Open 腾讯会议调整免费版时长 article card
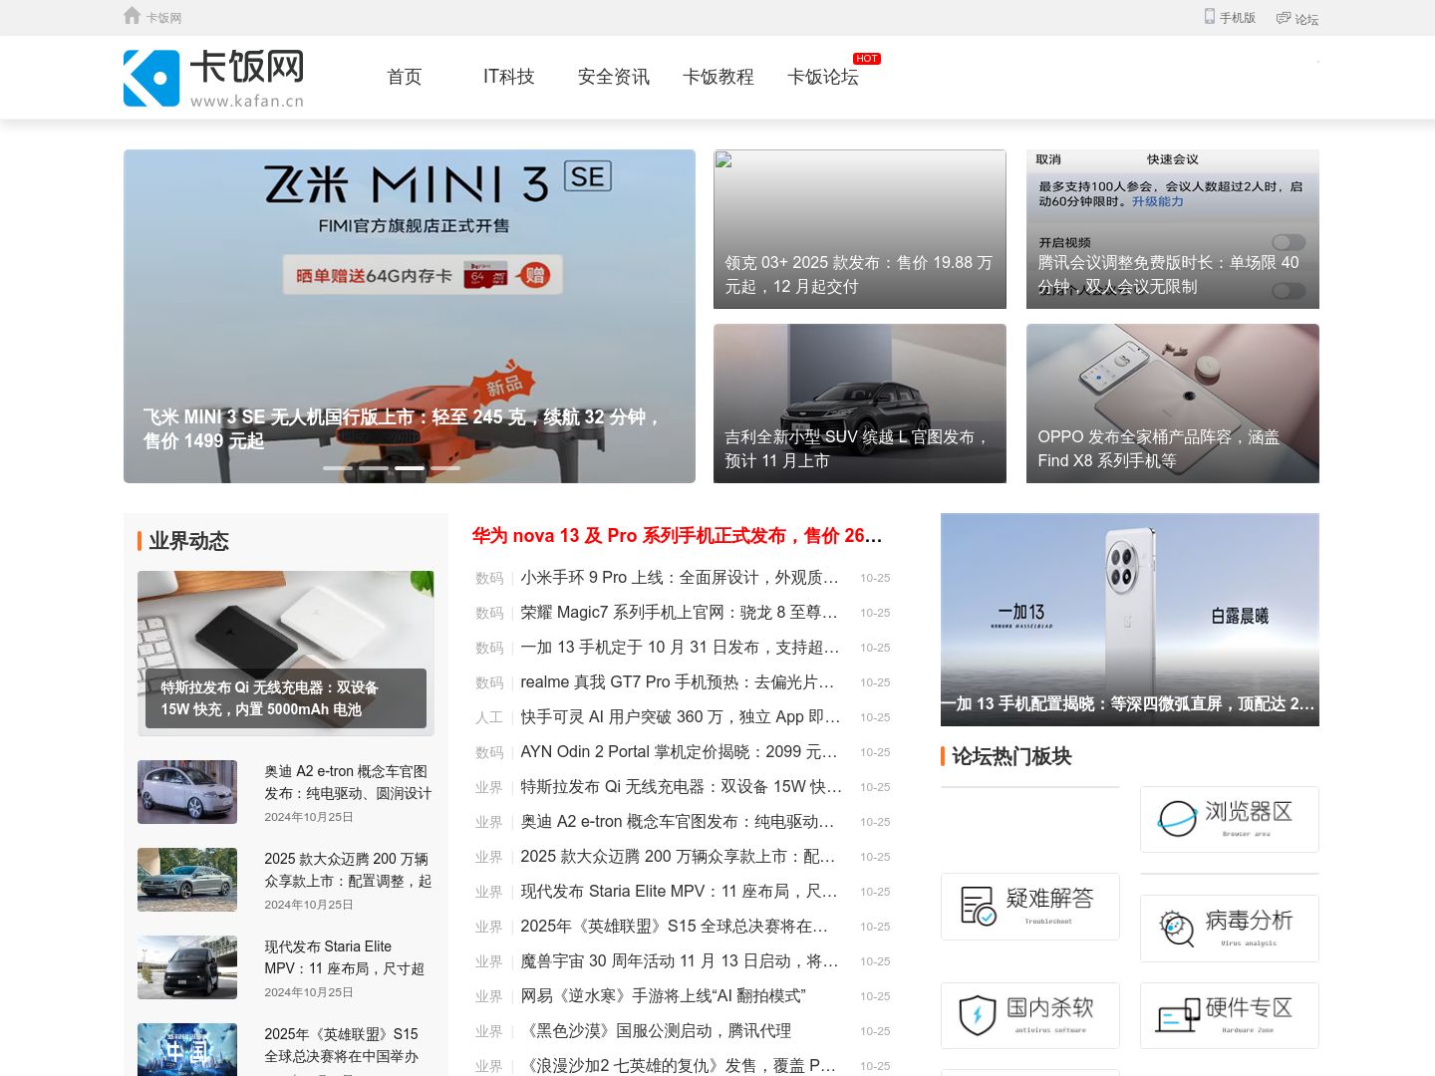This screenshot has height=1076, width=1435. pyautogui.click(x=1173, y=229)
